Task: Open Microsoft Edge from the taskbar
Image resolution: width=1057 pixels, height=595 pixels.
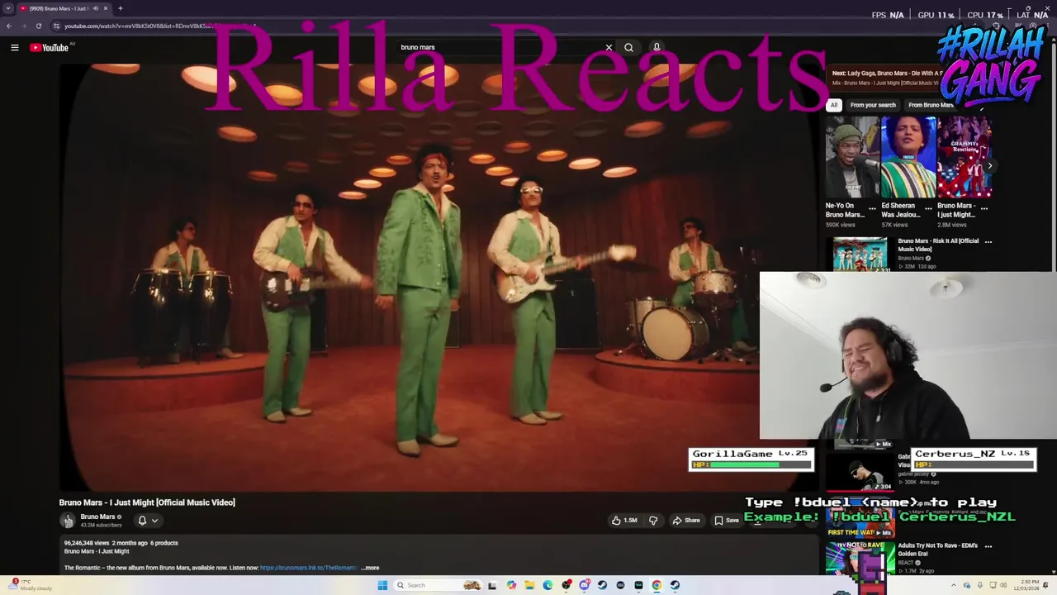Action: pos(547,585)
